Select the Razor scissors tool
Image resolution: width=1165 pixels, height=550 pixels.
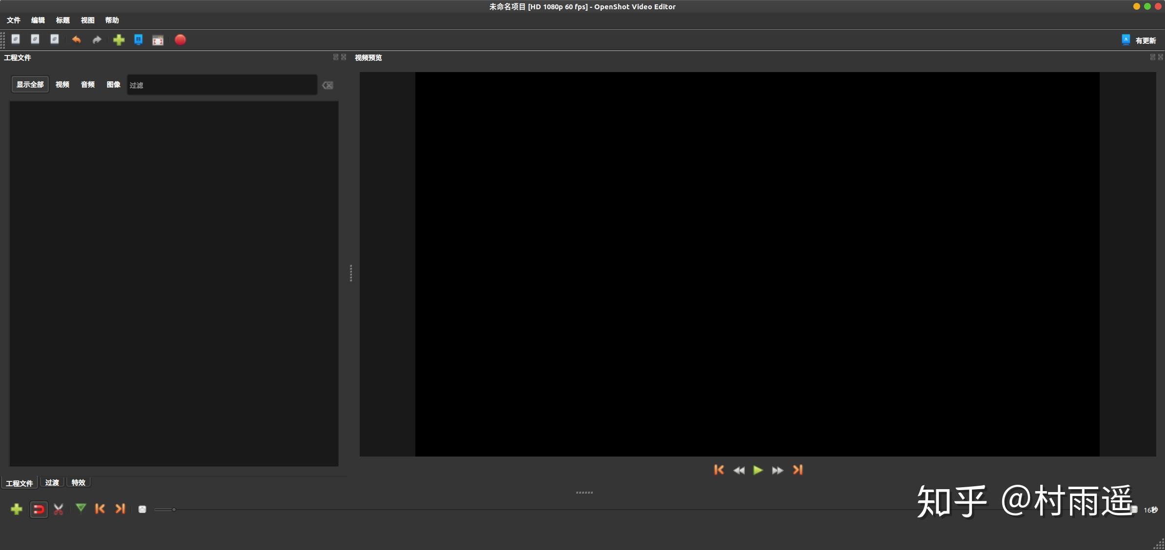pos(58,509)
